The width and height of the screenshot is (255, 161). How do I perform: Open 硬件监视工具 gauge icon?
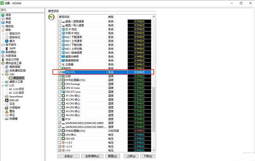(x=3, y=63)
